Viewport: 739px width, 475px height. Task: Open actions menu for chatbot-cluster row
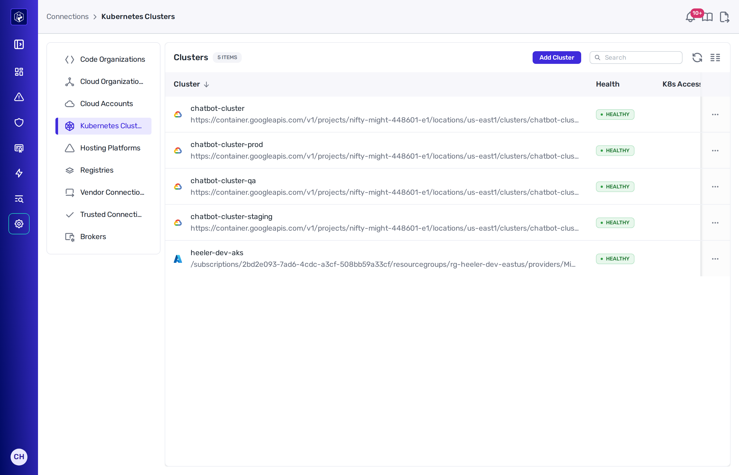(x=715, y=115)
